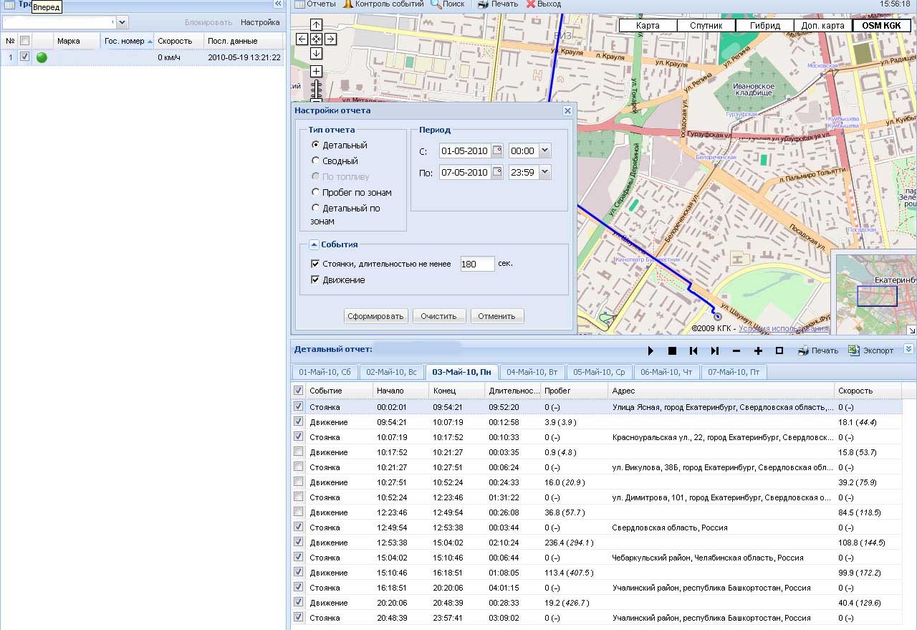
Task: Open the start date calendar picker
Action: coord(497,151)
